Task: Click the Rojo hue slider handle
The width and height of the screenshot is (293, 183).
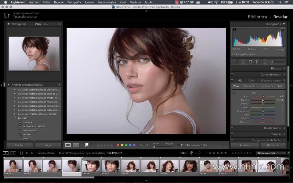Action: (x=263, y=97)
